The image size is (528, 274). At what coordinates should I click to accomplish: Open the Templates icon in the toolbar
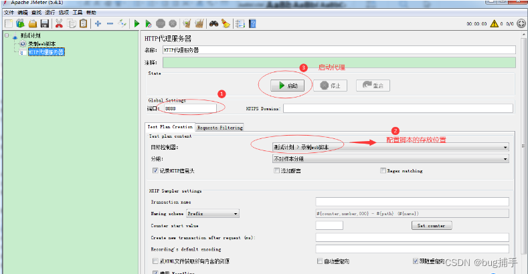21,23
